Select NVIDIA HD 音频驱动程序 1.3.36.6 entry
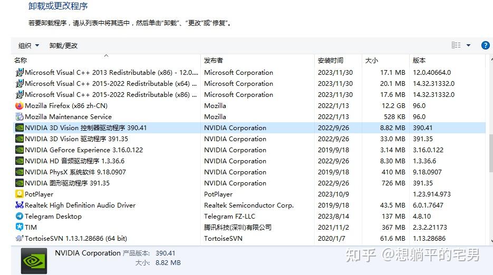Image resolution: width=493 pixels, height=275 pixels. 74,161
